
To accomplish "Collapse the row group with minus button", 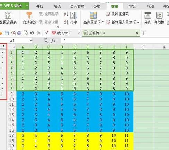I will tap(1, 94).
